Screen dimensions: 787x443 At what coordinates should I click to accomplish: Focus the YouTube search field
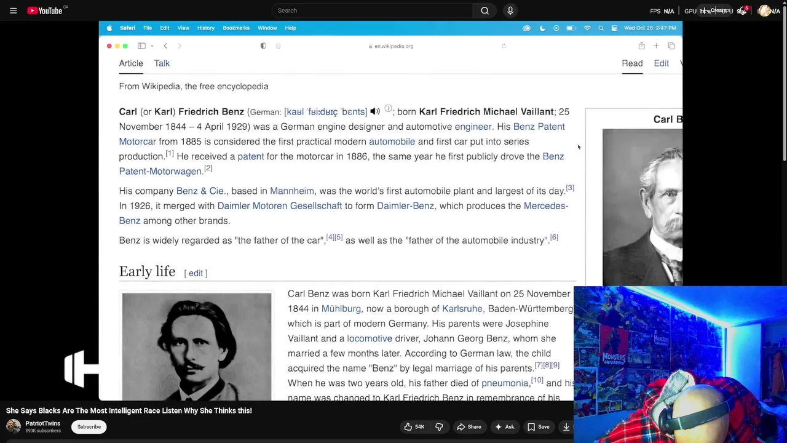pyautogui.click(x=372, y=10)
